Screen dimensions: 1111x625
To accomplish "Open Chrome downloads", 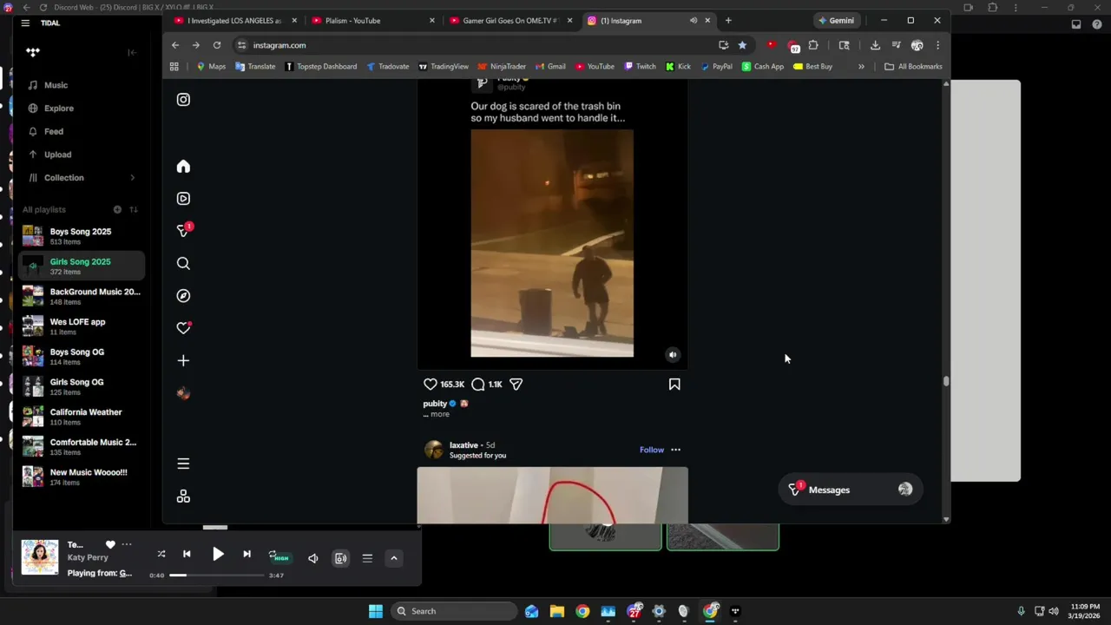I will (x=875, y=45).
